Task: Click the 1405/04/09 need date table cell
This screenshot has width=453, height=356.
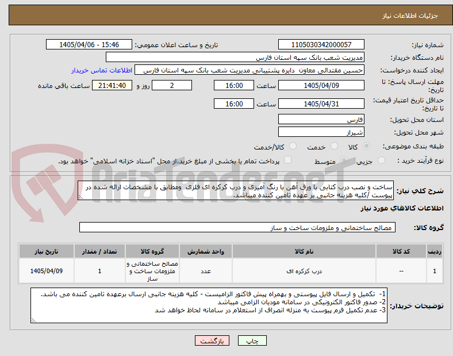Action: coord(47,271)
